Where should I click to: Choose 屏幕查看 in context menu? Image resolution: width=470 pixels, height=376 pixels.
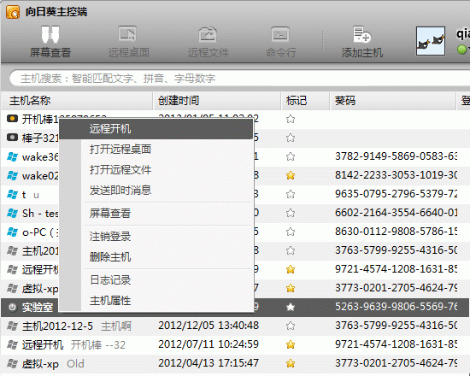[156, 213]
